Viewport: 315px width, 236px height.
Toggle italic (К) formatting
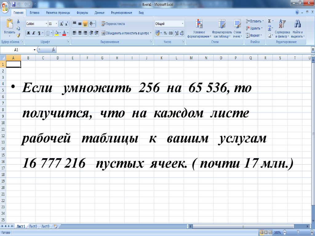coord(34,33)
